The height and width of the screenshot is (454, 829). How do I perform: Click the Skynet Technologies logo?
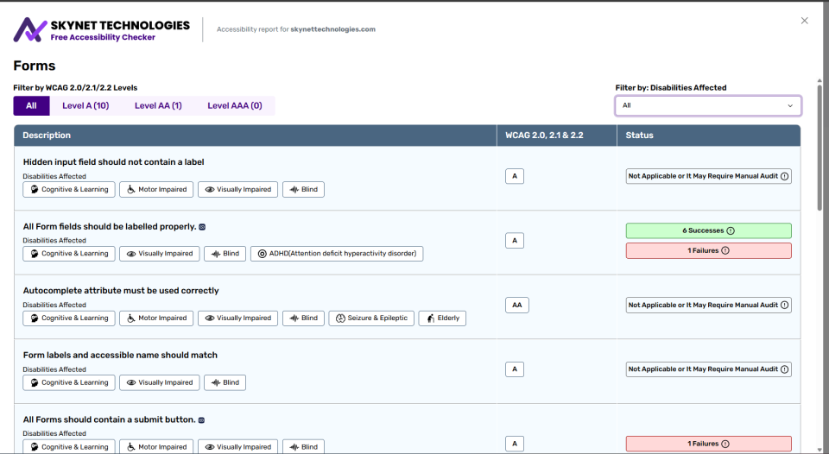102,29
